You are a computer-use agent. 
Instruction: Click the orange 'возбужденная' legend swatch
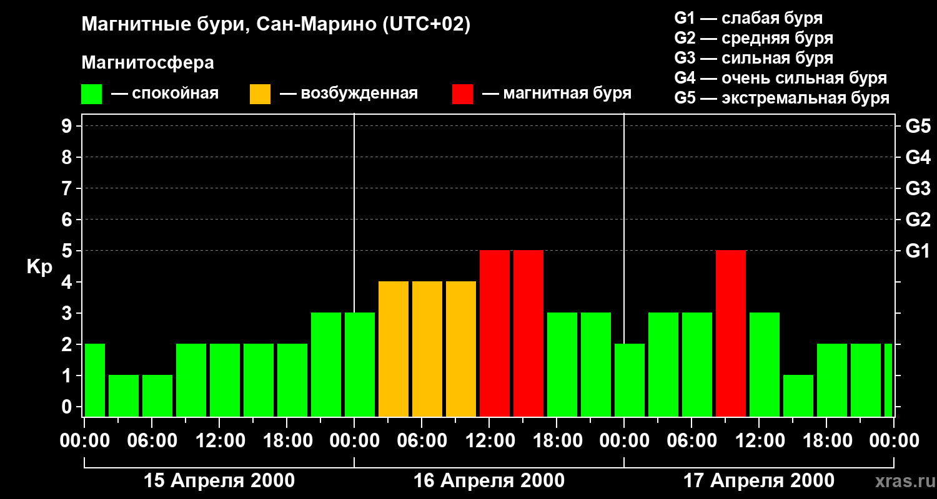260,94
